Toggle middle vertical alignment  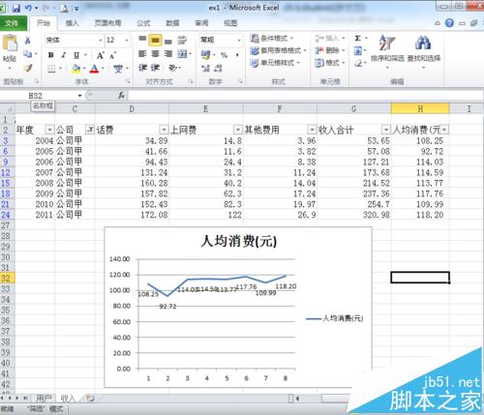155,40
